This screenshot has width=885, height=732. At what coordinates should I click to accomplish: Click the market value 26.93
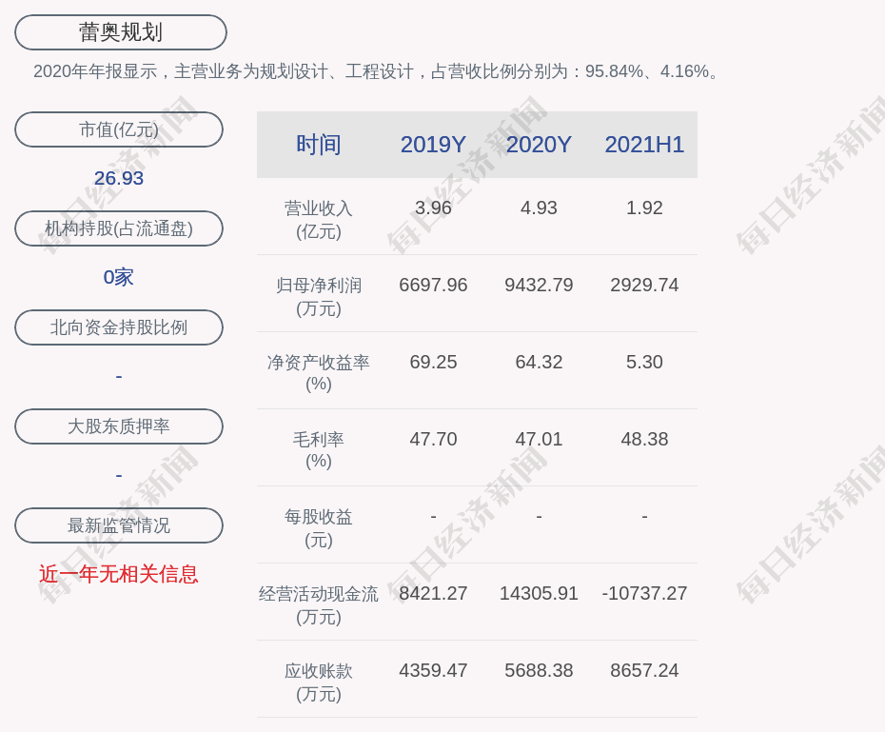(x=119, y=178)
